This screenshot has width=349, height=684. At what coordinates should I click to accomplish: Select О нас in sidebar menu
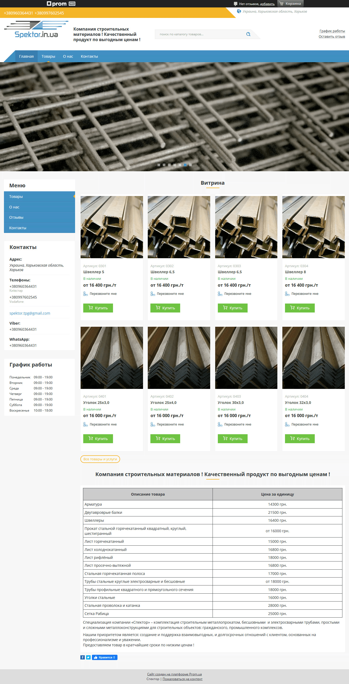tap(14, 207)
